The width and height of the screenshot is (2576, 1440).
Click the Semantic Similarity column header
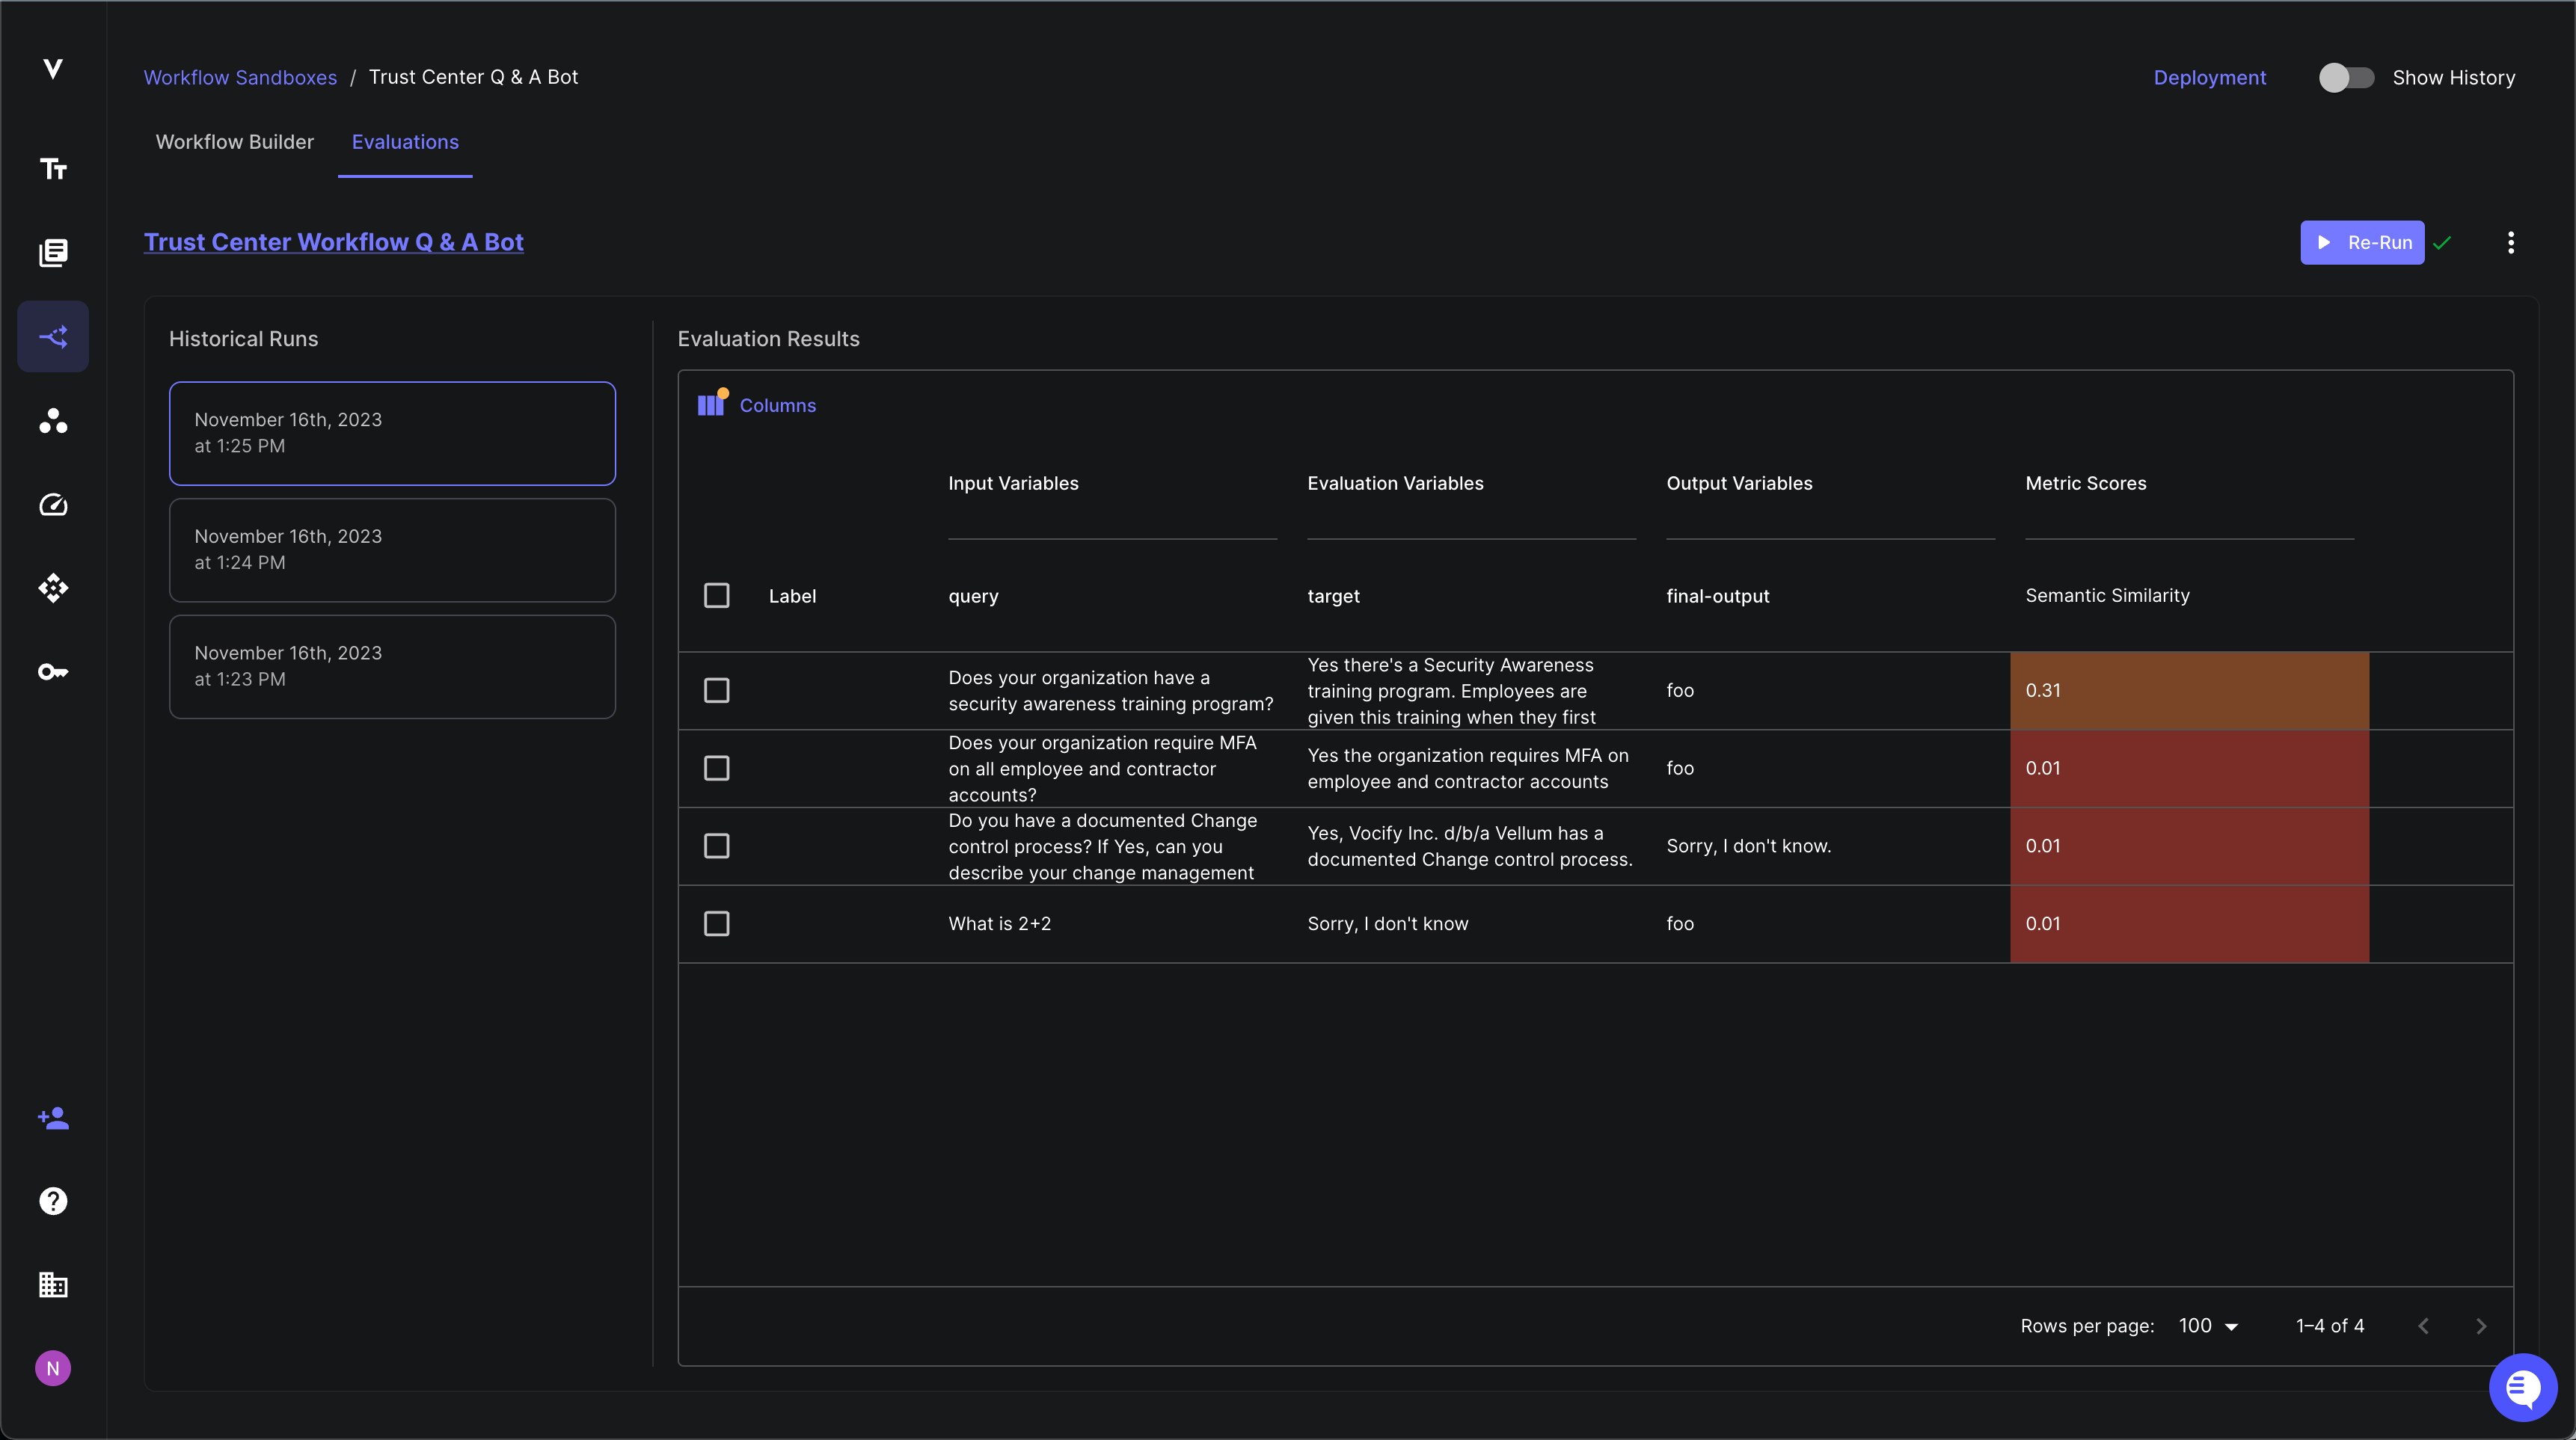click(x=2108, y=596)
